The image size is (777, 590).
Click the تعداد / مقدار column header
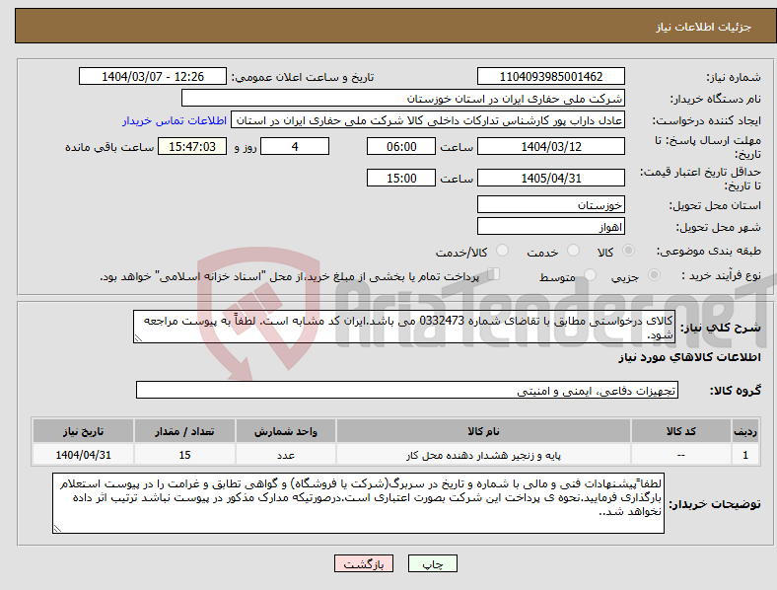tap(184, 431)
